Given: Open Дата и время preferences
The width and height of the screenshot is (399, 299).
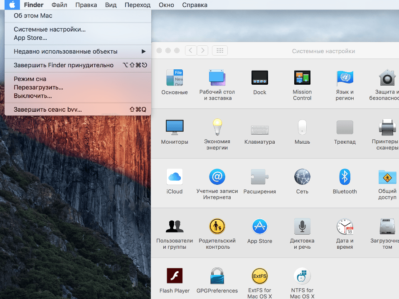Looking at the screenshot, I should pyautogui.click(x=345, y=226).
